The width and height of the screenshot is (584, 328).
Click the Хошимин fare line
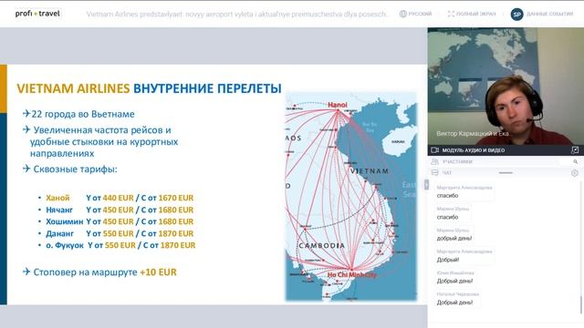coord(120,221)
